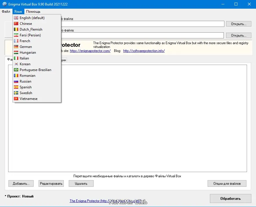Click the Обработать button
Screen dimensions: 256x207
[x=230, y=199]
